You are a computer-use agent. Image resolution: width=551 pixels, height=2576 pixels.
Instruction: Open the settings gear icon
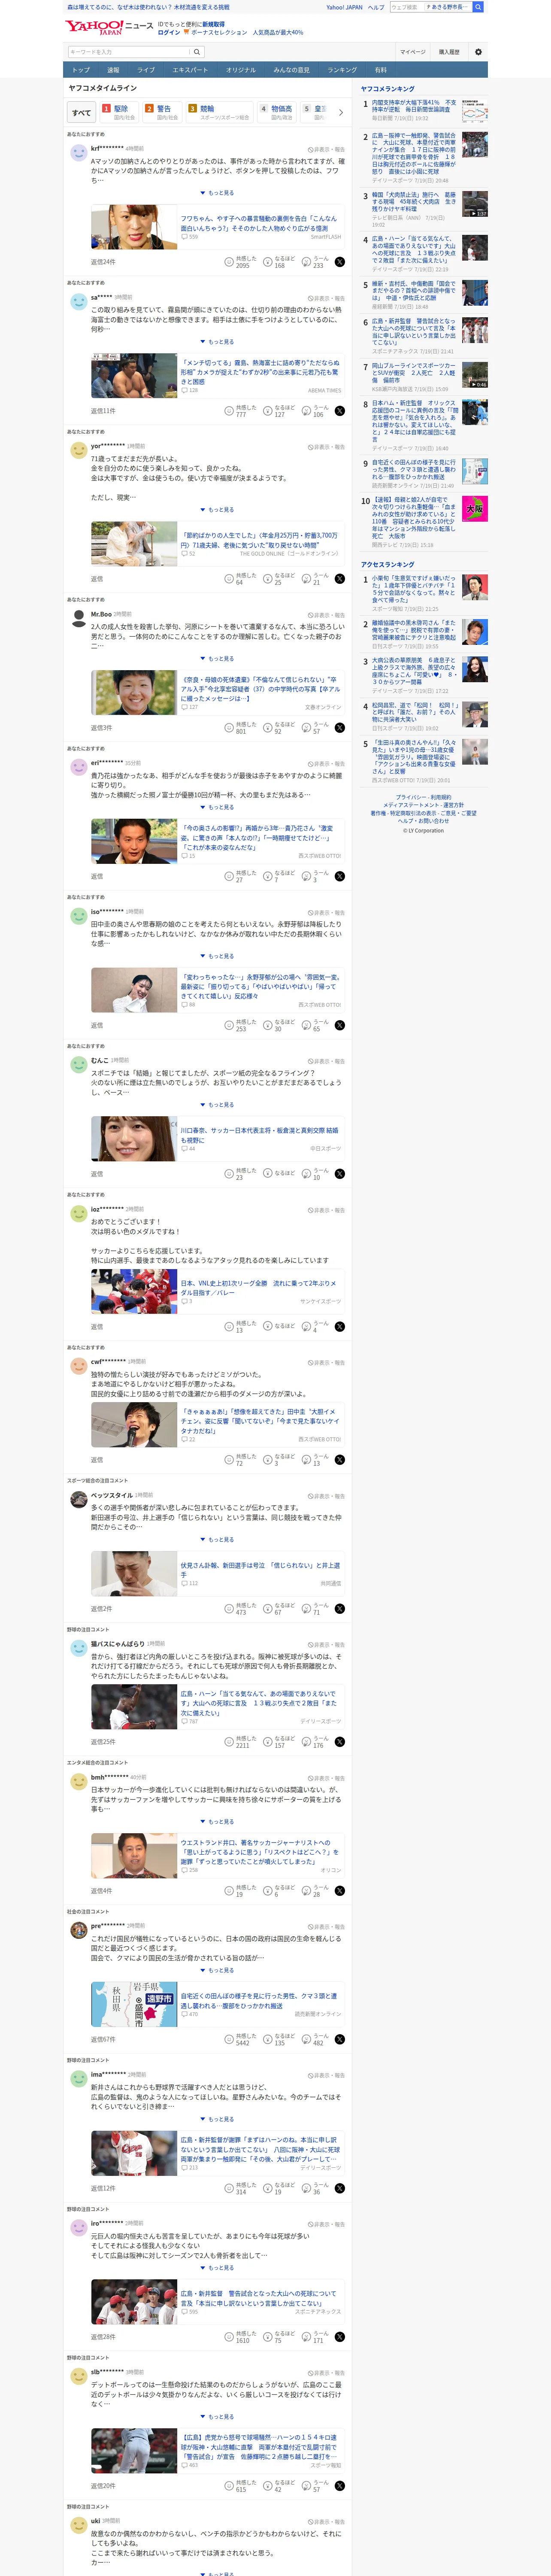click(478, 52)
